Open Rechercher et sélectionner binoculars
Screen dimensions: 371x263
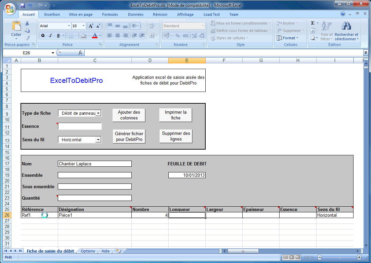346,31
